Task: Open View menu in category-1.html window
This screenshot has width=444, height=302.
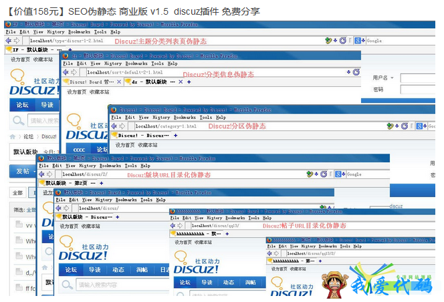Action: pos(144,118)
